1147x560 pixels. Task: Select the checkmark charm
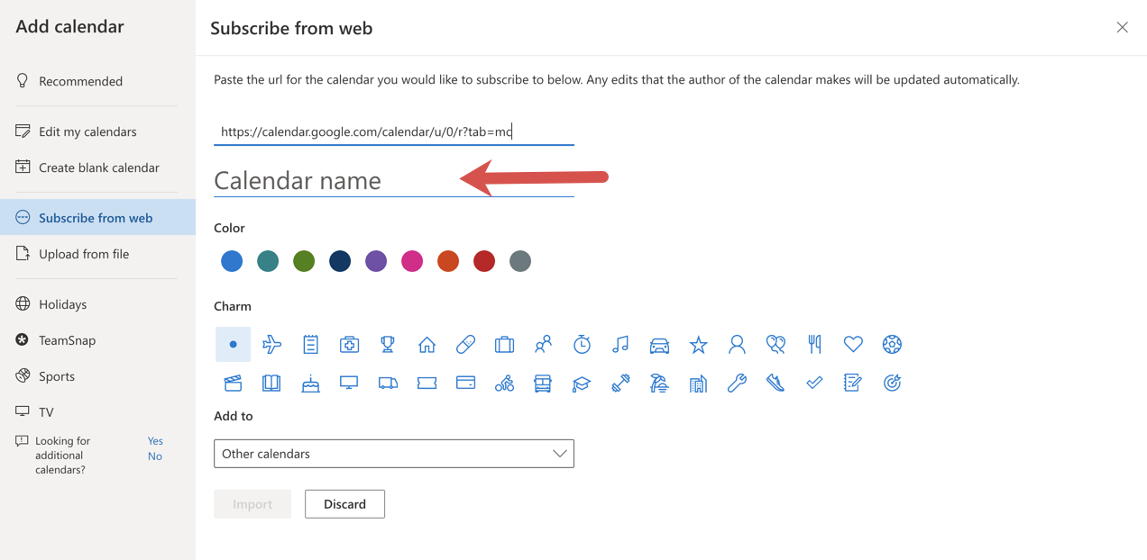click(814, 383)
